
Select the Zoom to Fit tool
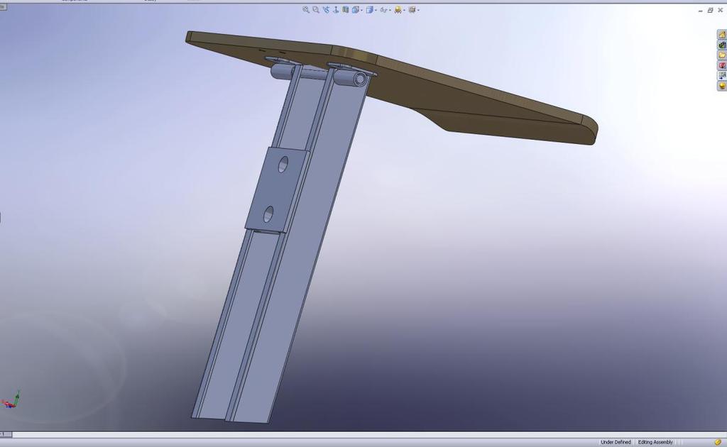[306, 10]
